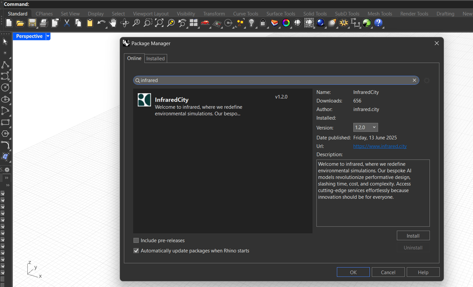This screenshot has height=287, width=473.
Task: Click the Install button
Action: coord(413,236)
